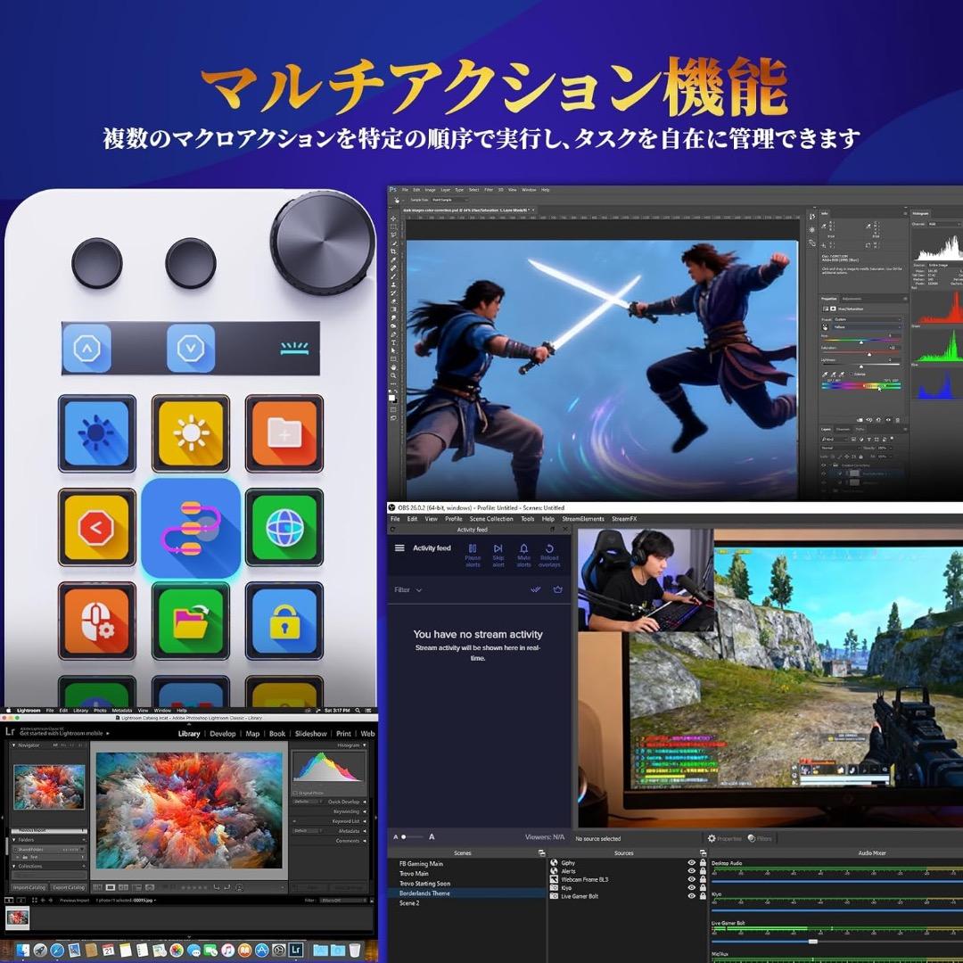Unlock the Alerts source in OBS

703,871
